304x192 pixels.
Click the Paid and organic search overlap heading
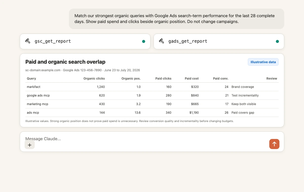(65, 62)
